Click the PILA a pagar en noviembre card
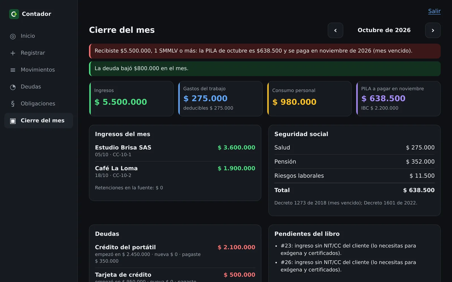Screen dimensions: 452x282 [398, 99]
